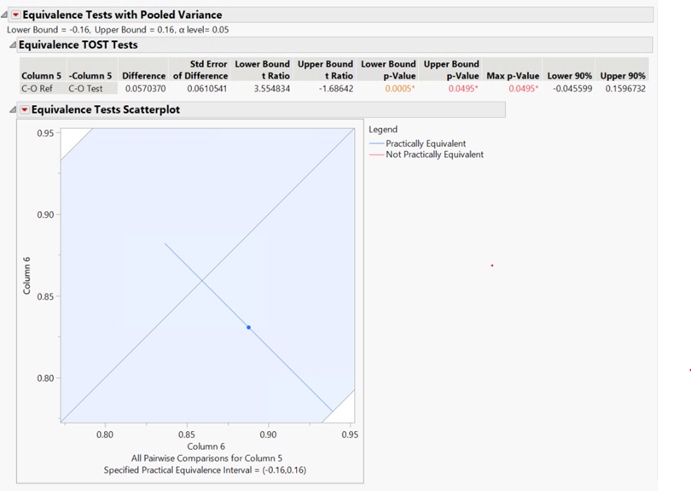Select the Lower Bound p-Value header
The height and width of the screenshot is (491, 691).
[388, 70]
